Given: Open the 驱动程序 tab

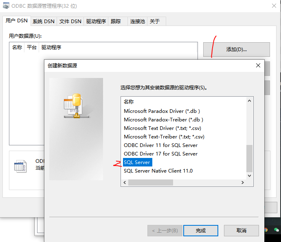Looking at the screenshot, I should [96, 22].
